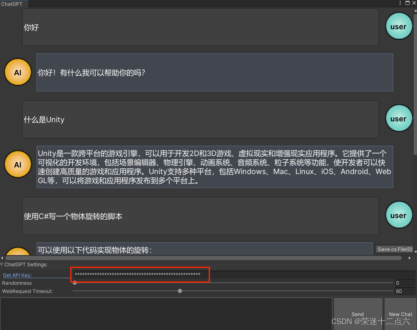Click vertical scrollbar up arrow
This screenshot has width=417, height=330.
coord(415,10)
